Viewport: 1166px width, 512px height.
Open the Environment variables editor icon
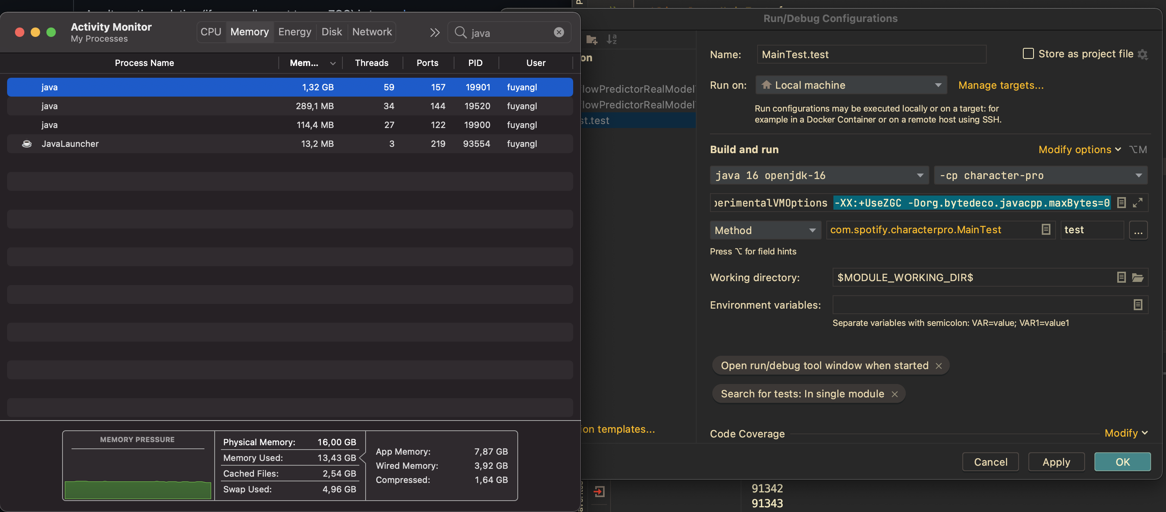pyautogui.click(x=1137, y=305)
